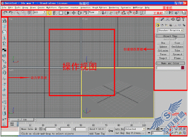Collapse the Name and Color rollout

[x=170, y=63]
